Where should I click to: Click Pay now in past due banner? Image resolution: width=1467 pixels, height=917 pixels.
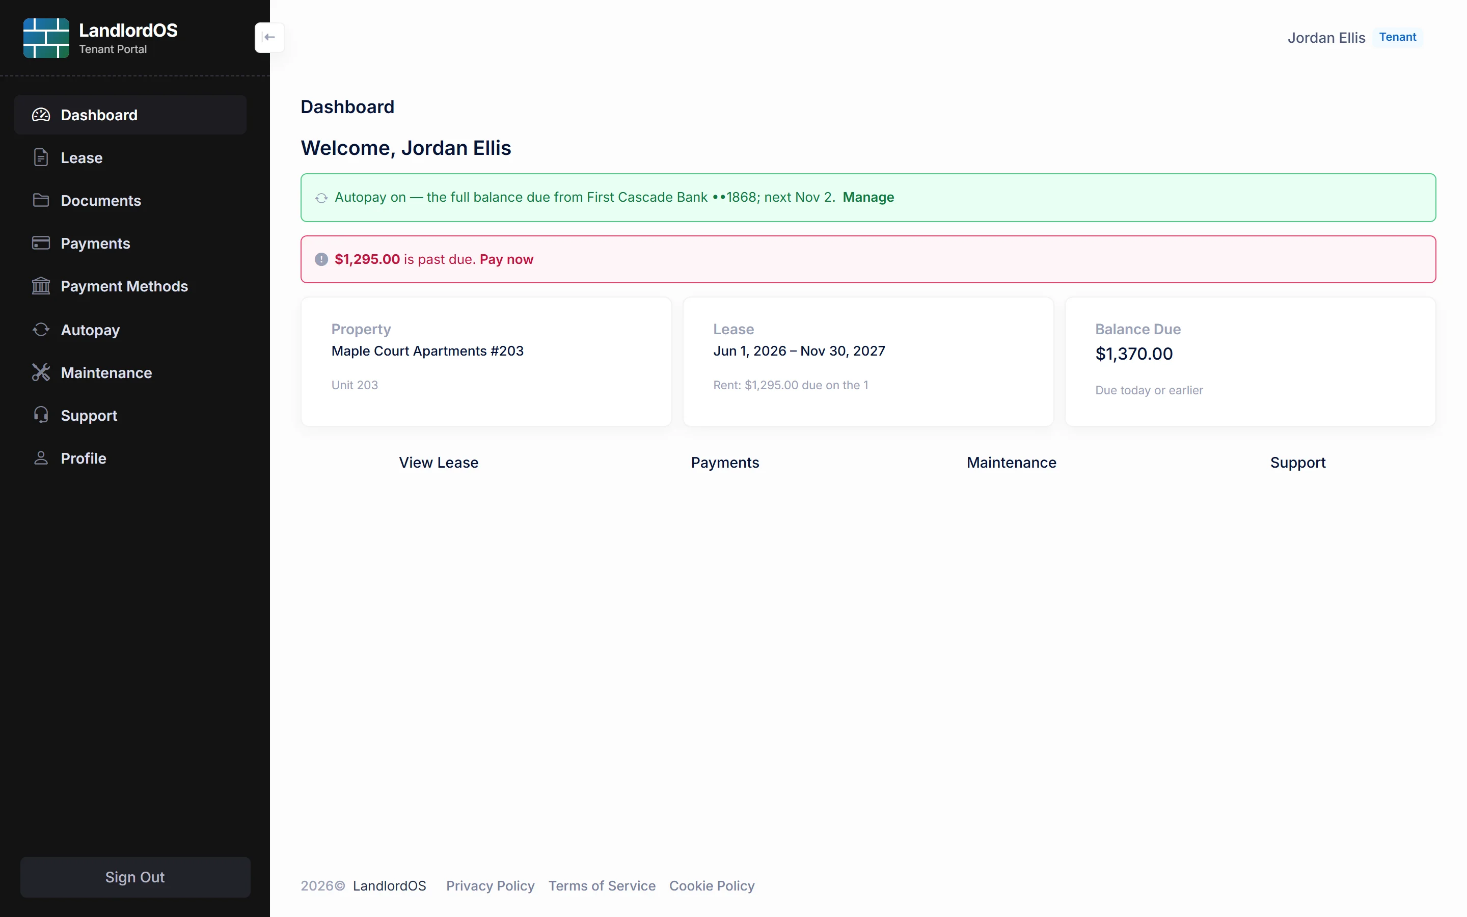coord(506,259)
